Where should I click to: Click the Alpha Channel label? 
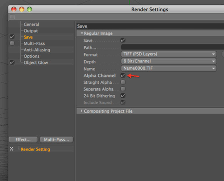pos(100,76)
